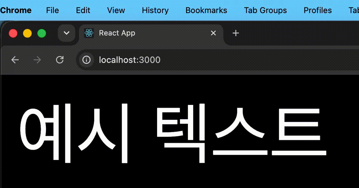Open the Tab Groups menu
This screenshot has width=359, height=188.
point(265,10)
